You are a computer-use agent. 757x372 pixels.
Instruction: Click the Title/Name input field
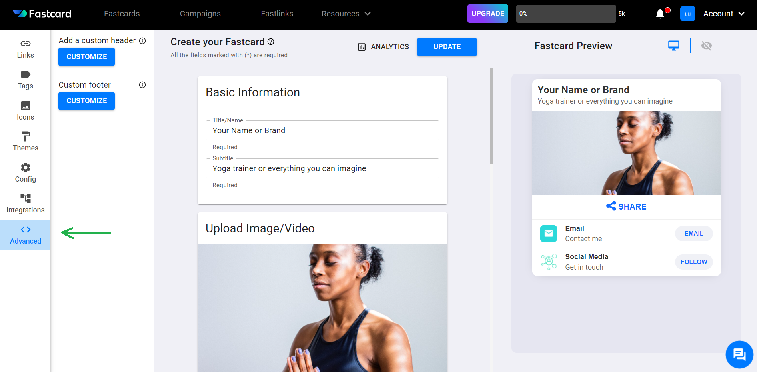click(322, 130)
